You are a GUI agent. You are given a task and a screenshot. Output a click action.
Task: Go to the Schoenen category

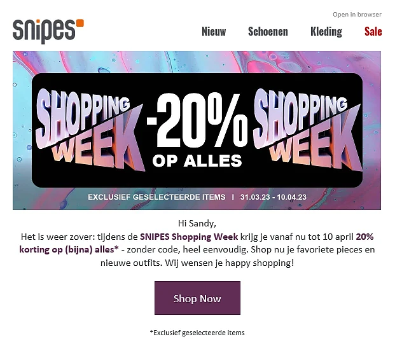pyautogui.click(x=268, y=31)
